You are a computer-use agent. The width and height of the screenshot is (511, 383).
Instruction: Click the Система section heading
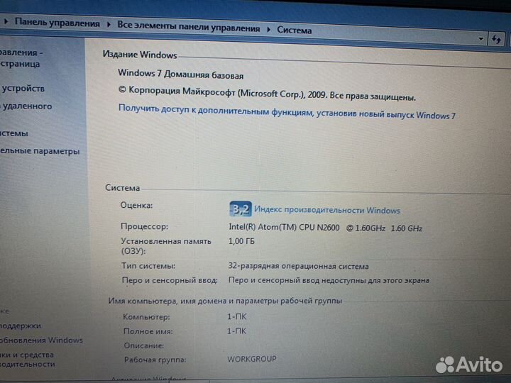click(x=123, y=188)
